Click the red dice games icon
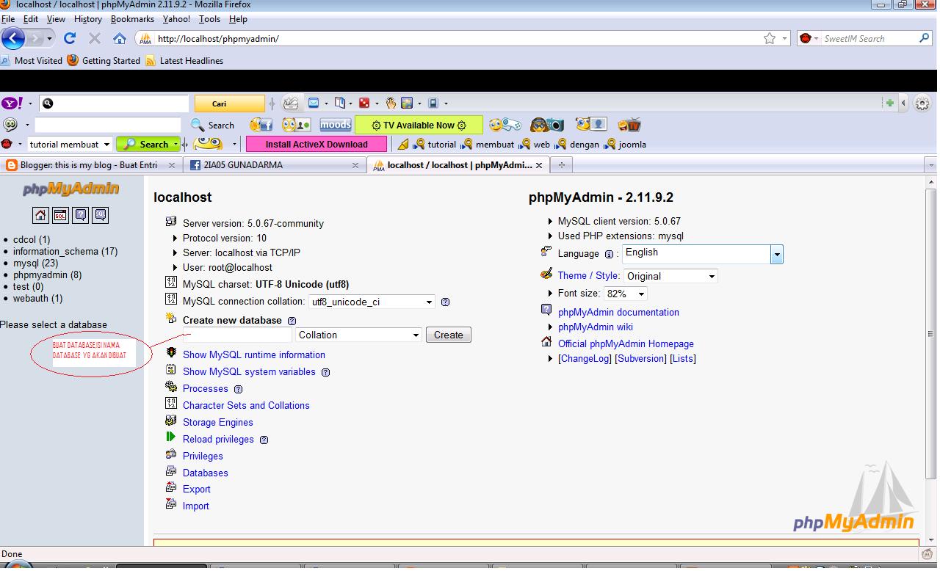Screen dimensions: 940x571 (364, 103)
